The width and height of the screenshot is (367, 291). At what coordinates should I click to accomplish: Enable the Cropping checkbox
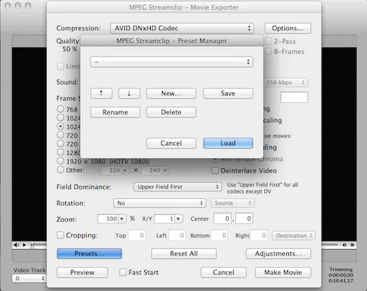[60, 235]
